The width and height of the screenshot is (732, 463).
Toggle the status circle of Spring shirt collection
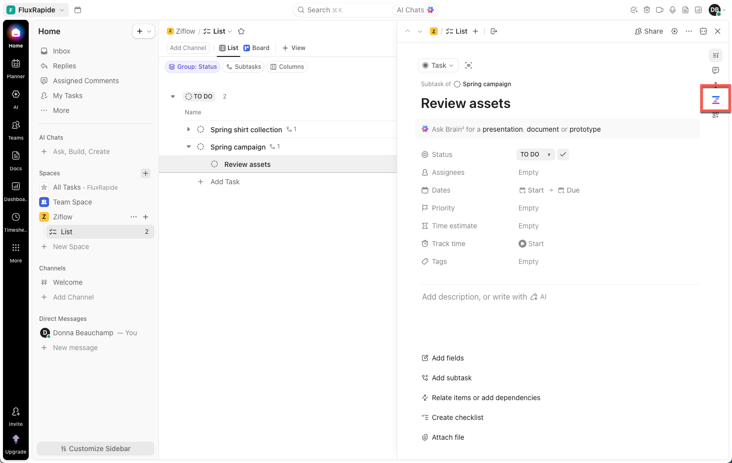pyautogui.click(x=201, y=129)
